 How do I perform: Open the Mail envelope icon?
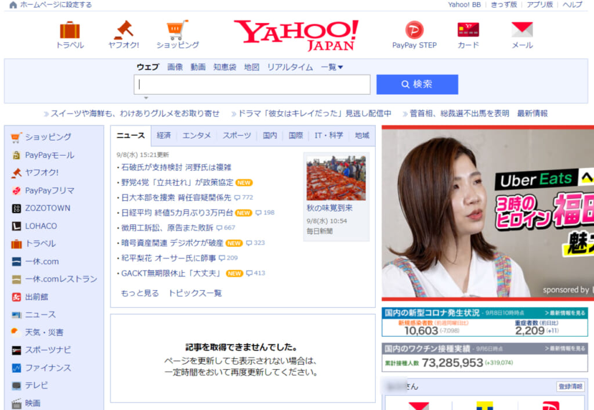tap(521, 30)
